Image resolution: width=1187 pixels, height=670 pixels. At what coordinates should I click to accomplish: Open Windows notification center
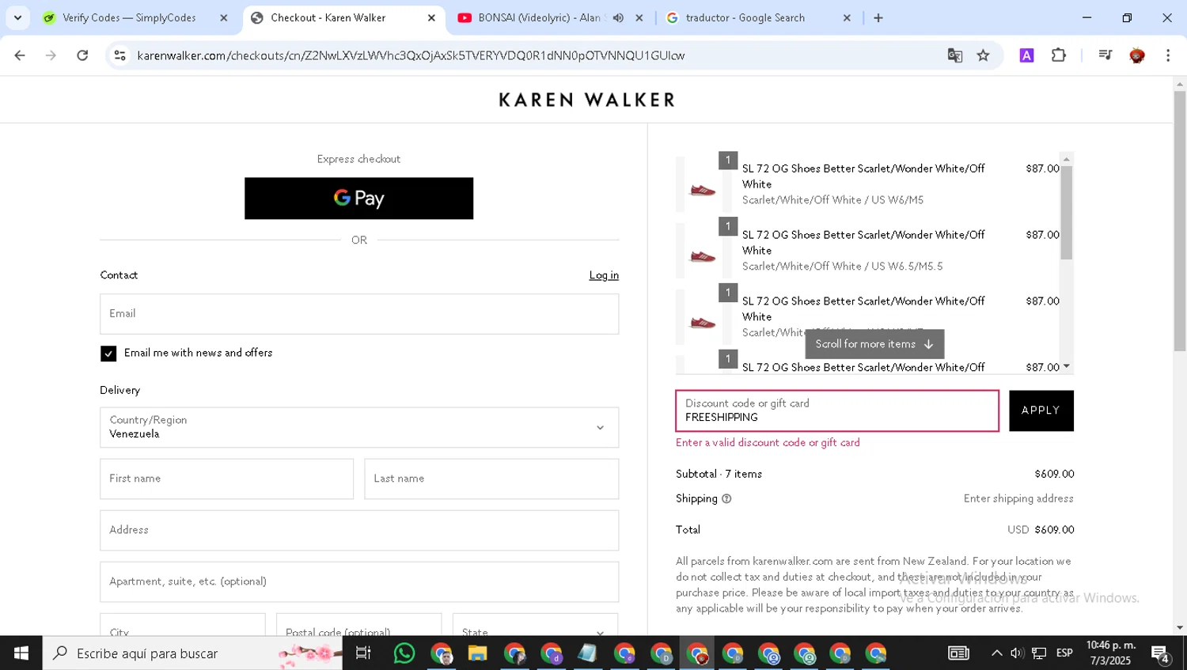[x=1161, y=653]
